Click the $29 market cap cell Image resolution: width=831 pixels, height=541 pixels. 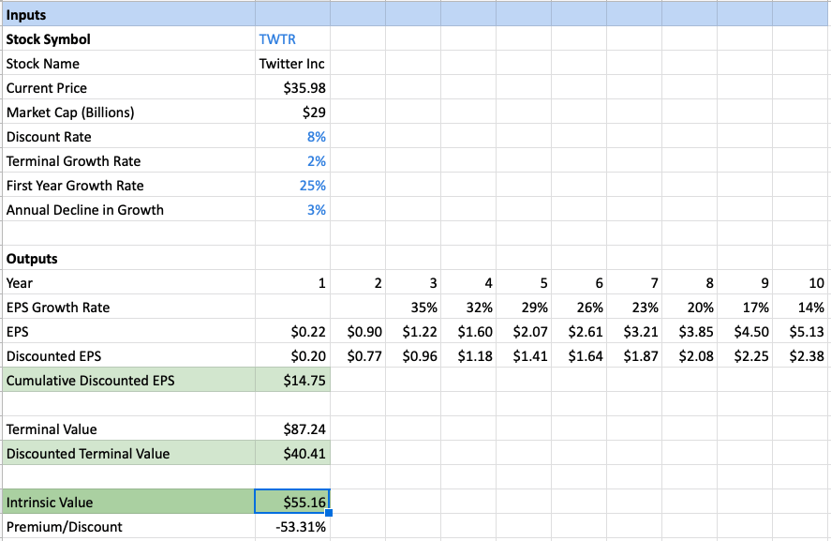coord(292,113)
